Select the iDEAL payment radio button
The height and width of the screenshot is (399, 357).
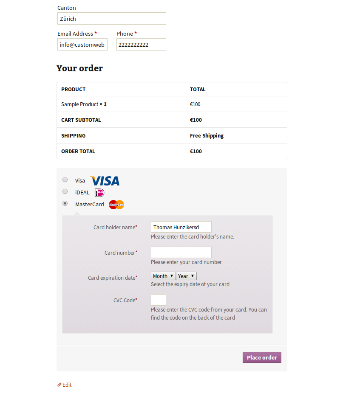pos(65,191)
